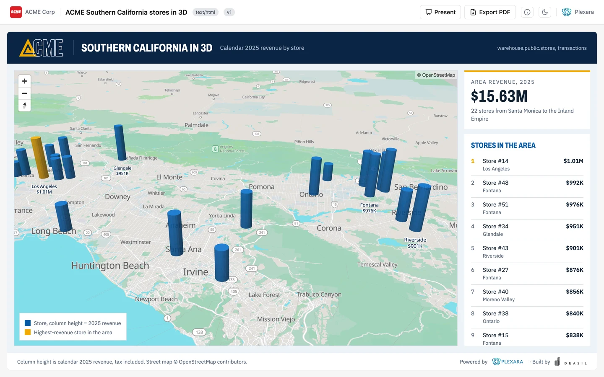The image size is (604, 377).
Task: Zoom out on the map
Action: pos(24,93)
